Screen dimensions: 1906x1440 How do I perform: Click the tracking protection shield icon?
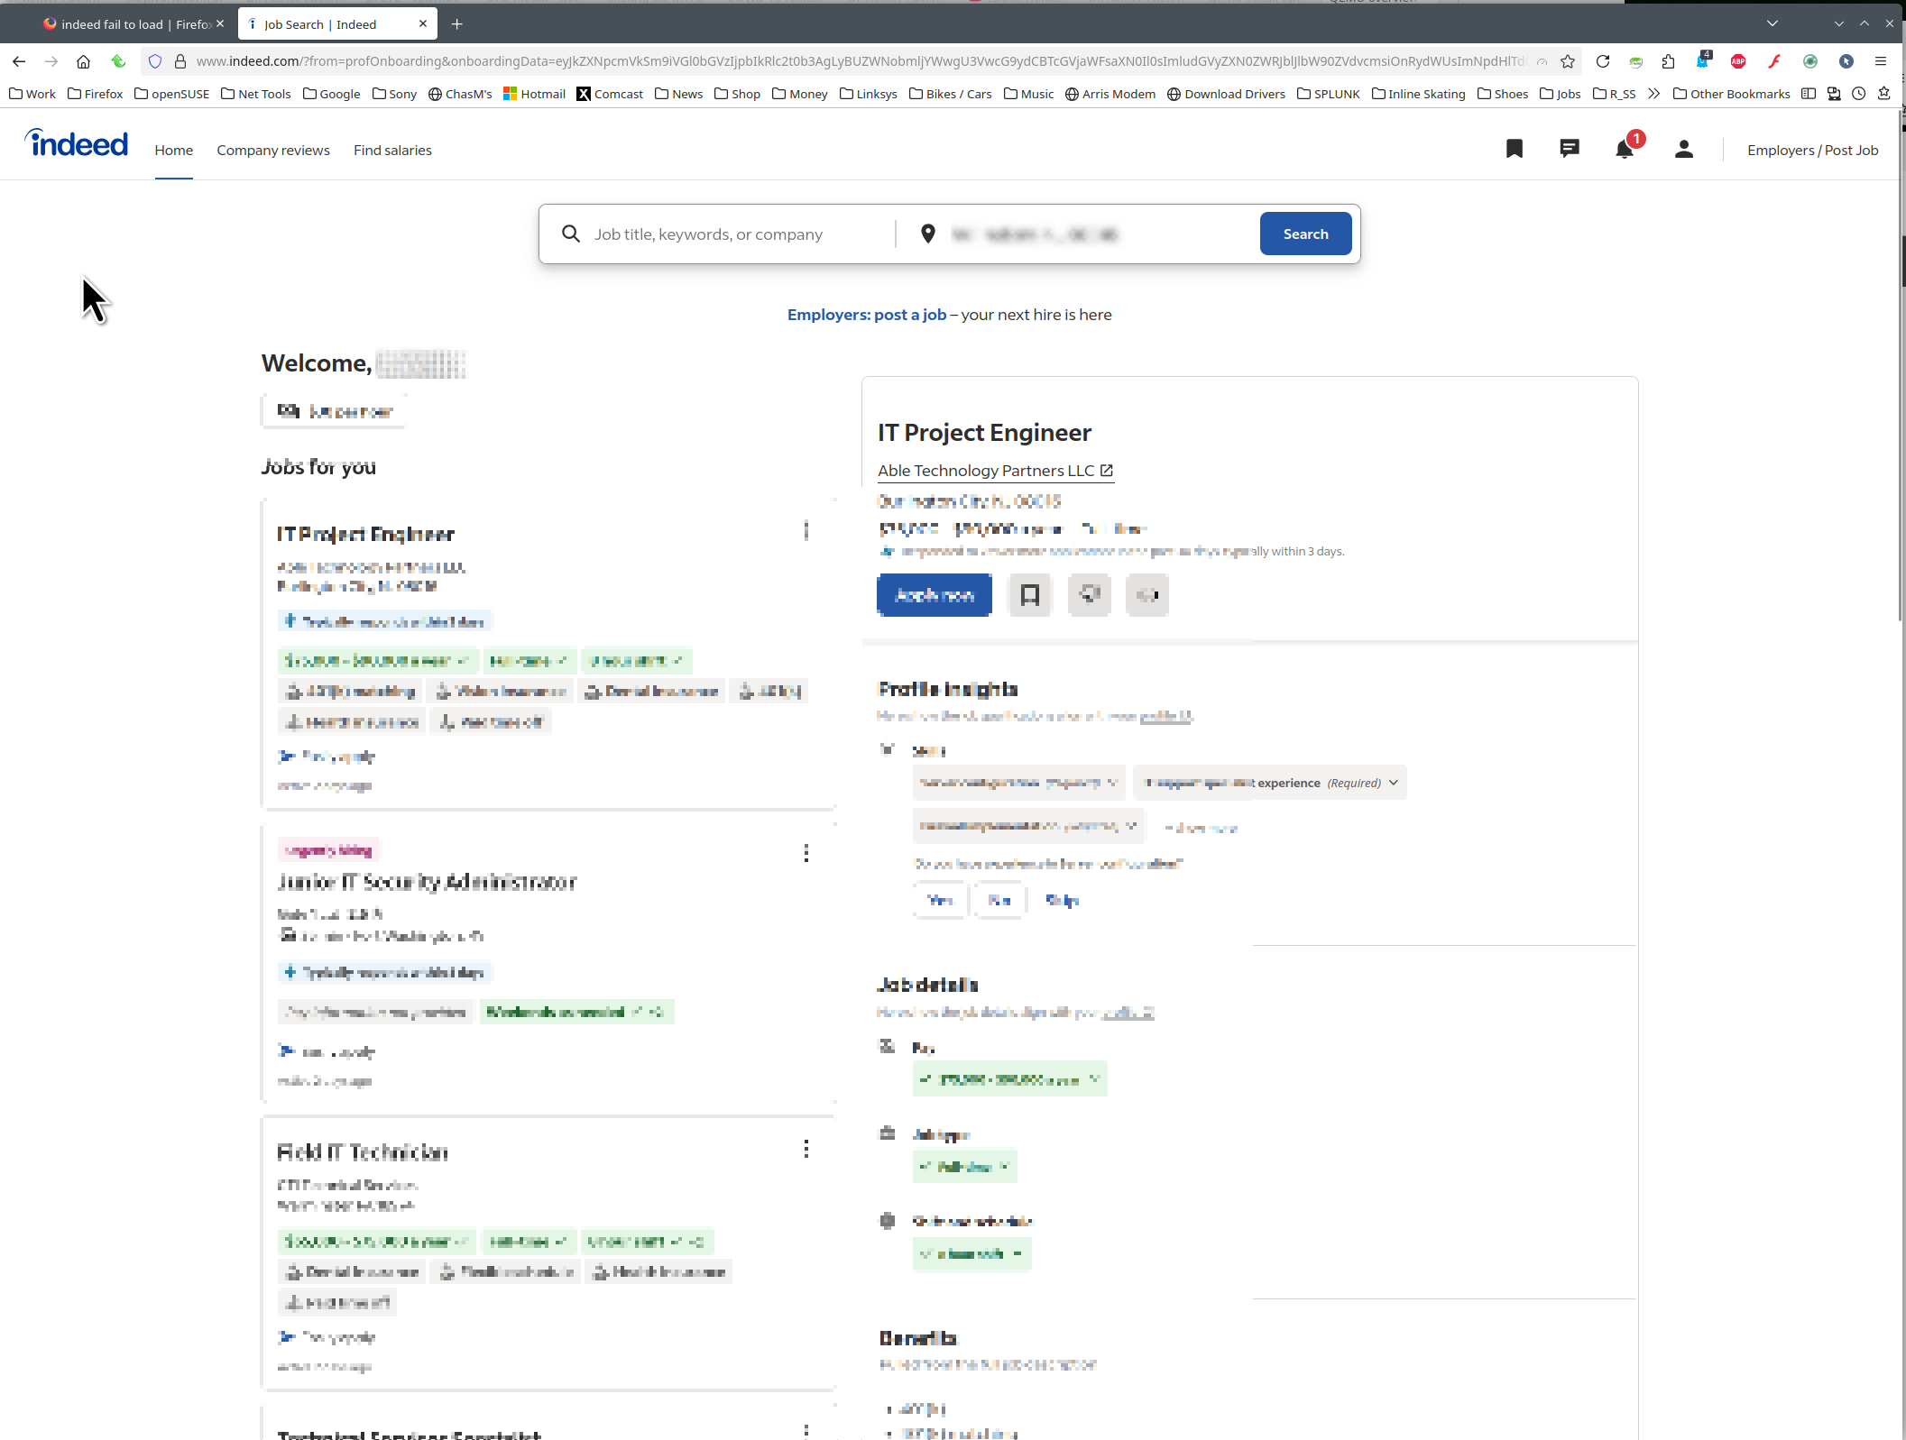click(155, 61)
